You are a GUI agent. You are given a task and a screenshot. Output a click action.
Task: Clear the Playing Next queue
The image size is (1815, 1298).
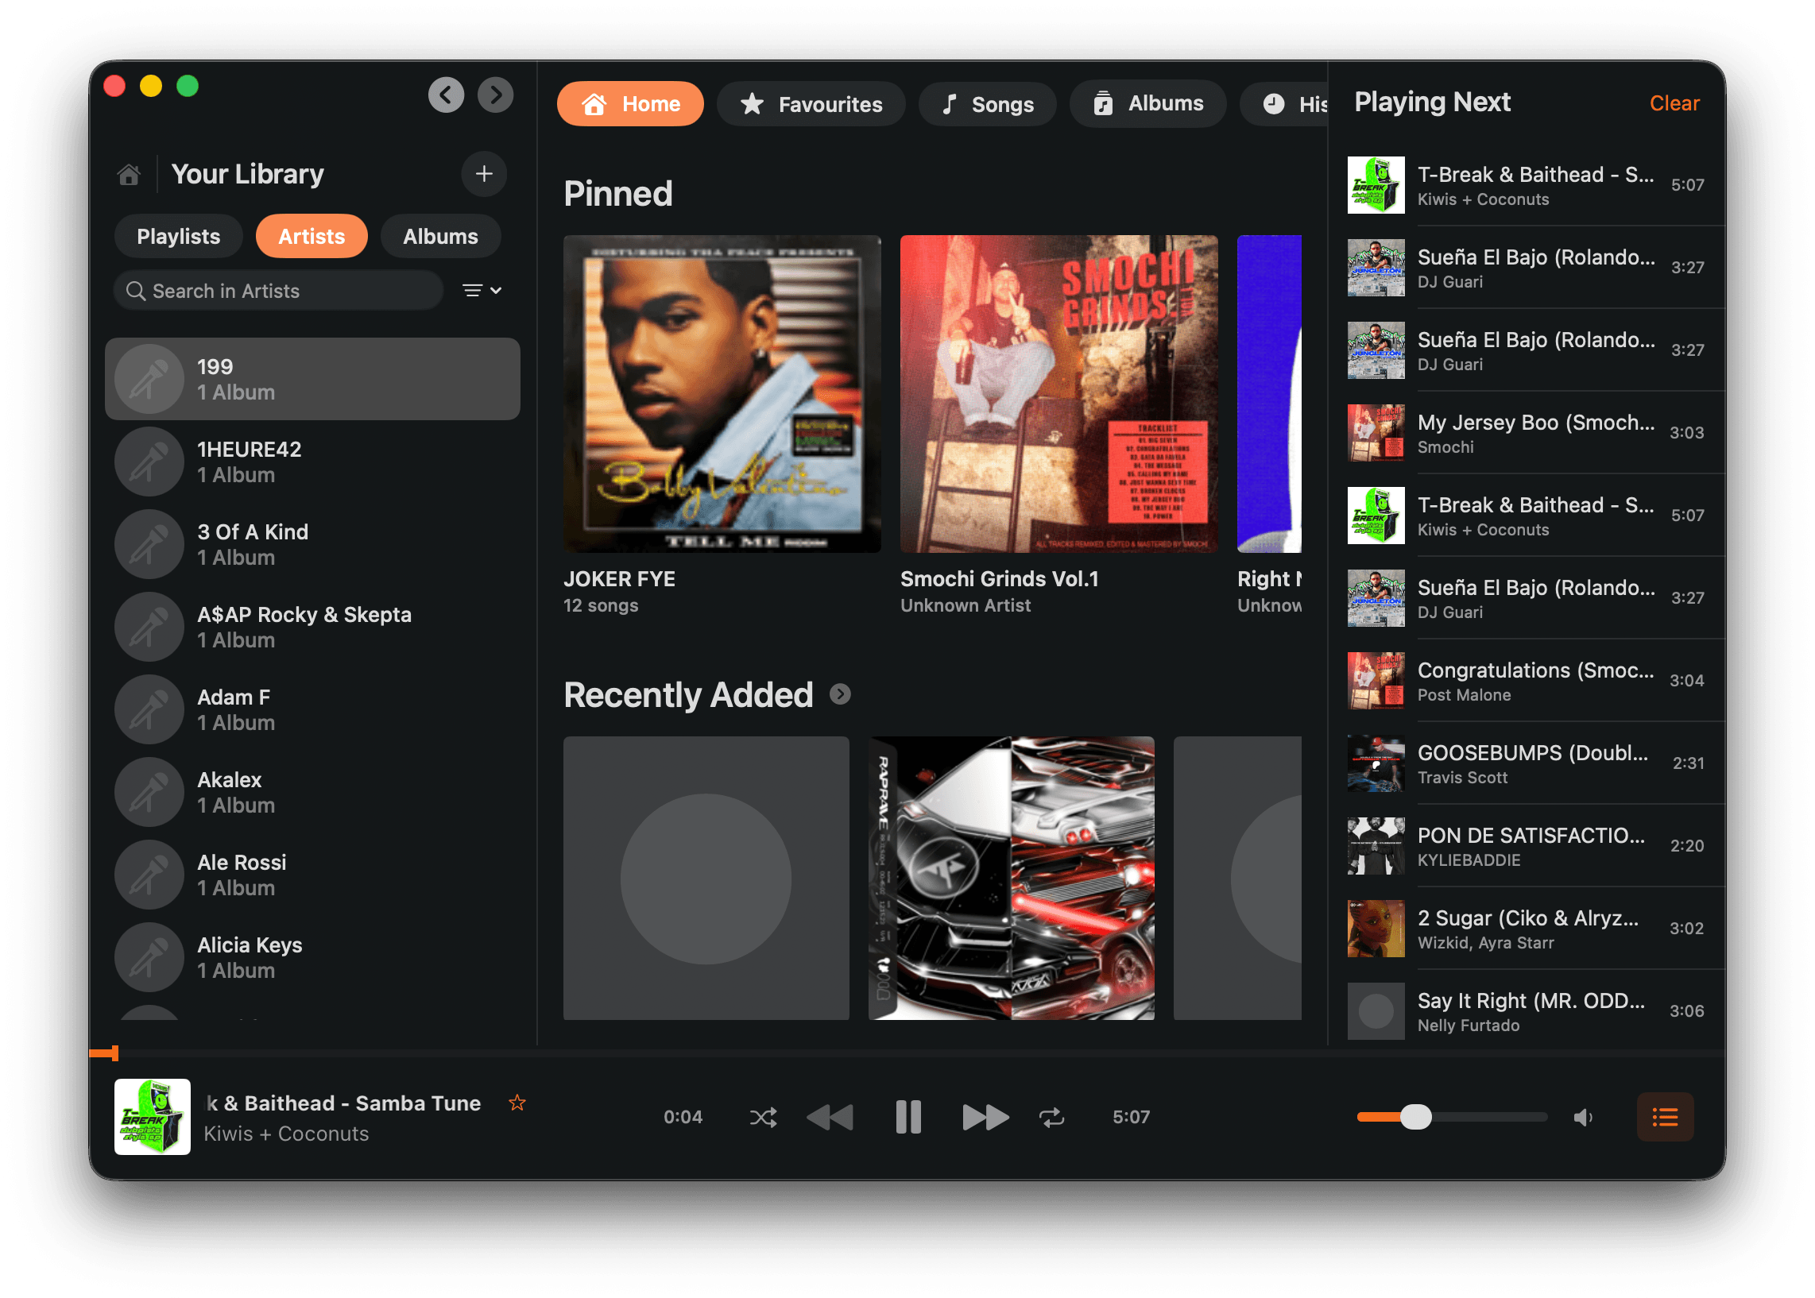point(1674,102)
